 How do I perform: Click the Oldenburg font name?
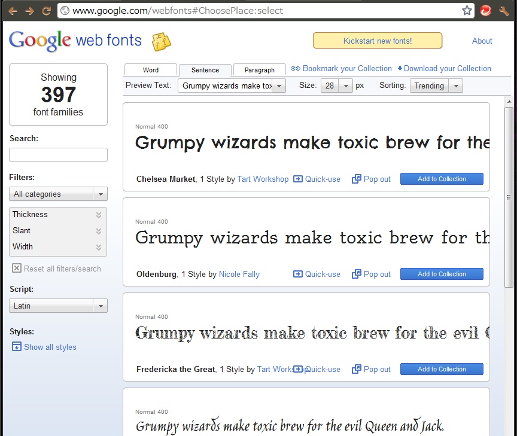[x=156, y=274]
